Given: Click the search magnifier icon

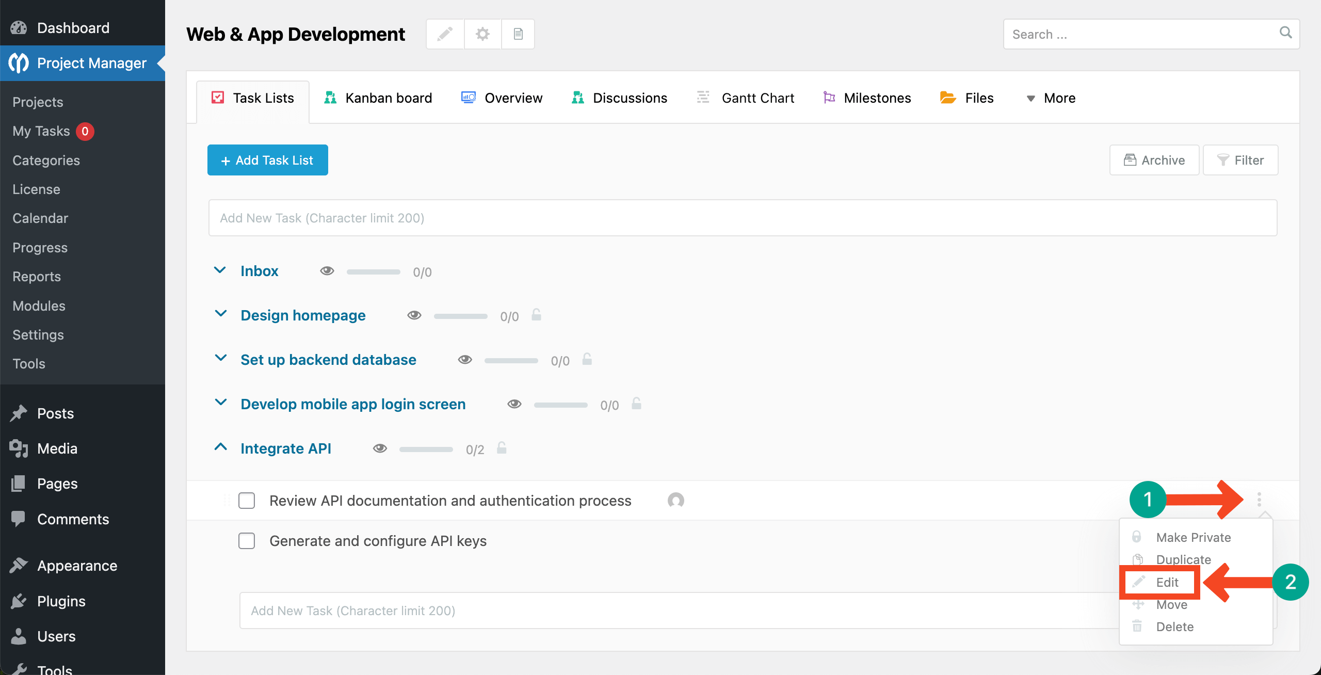Looking at the screenshot, I should (x=1285, y=33).
